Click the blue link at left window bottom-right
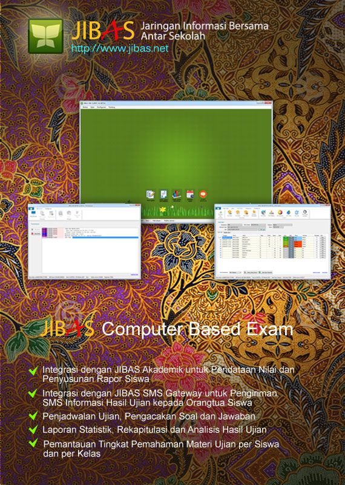 click(x=134, y=275)
